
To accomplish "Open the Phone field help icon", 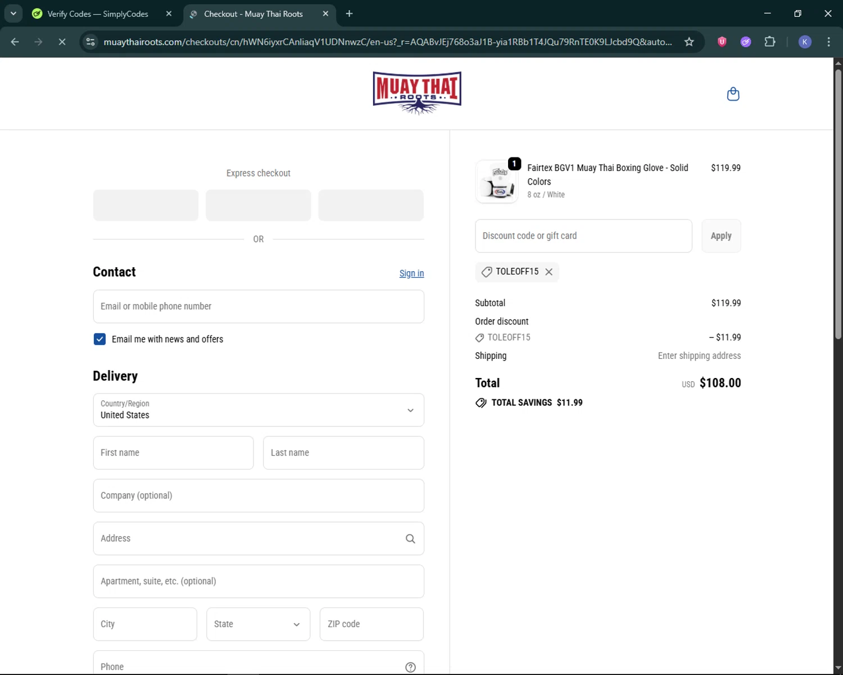I will coord(410,667).
